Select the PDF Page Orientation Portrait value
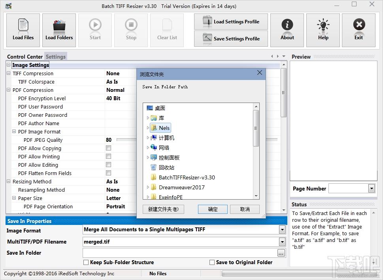The height and width of the screenshot is (280, 383). coord(115,206)
